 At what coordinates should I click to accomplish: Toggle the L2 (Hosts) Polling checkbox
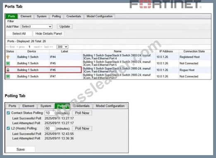click(8, 128)
